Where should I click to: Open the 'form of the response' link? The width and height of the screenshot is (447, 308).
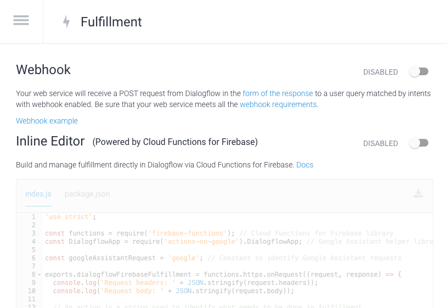pyautogui.click(x=278, y=94)
